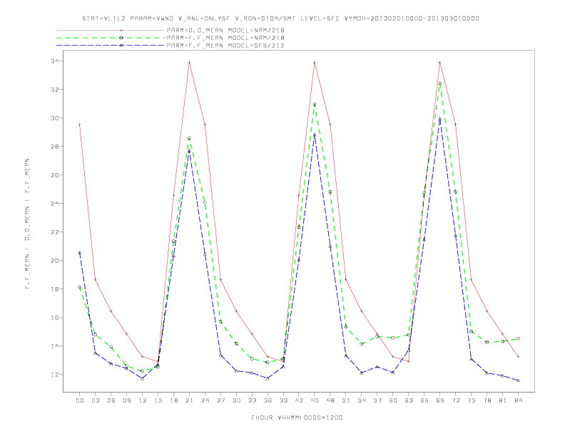Click y-axis tick label 12

55,375
